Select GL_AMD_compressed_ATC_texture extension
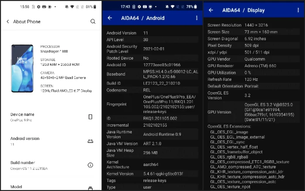This screenshot has width=305, height=191. 243,167
